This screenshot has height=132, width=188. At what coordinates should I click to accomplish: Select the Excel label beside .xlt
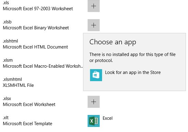click(108, 118)
